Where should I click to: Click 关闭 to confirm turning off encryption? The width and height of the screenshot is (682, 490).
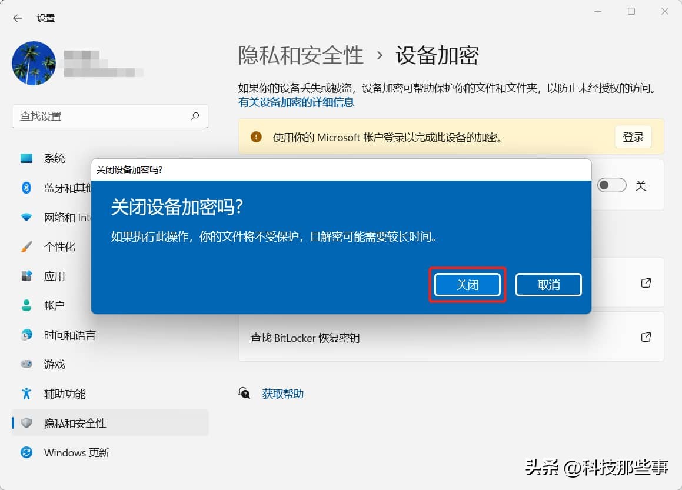tap(467, 285)
